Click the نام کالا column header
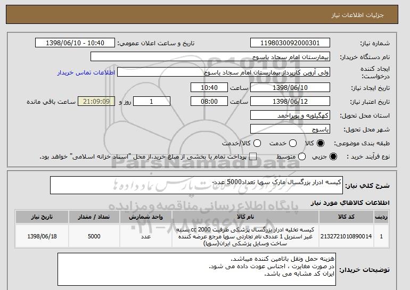The image size is (410, 290). [x=245, y=217]
